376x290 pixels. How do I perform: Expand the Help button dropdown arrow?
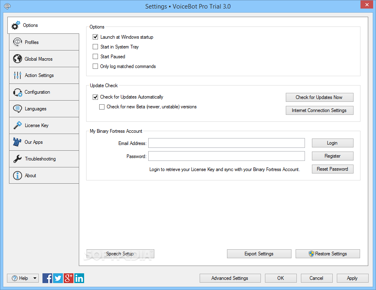click(35, 278)
